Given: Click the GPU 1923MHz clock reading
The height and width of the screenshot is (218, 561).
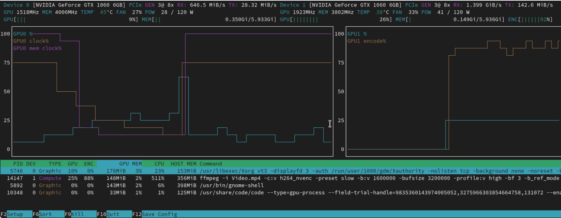Looking at the screenshot, I should click(x=298, y=12).
